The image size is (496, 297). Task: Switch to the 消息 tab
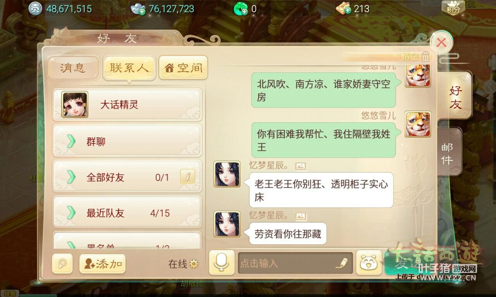73,68
